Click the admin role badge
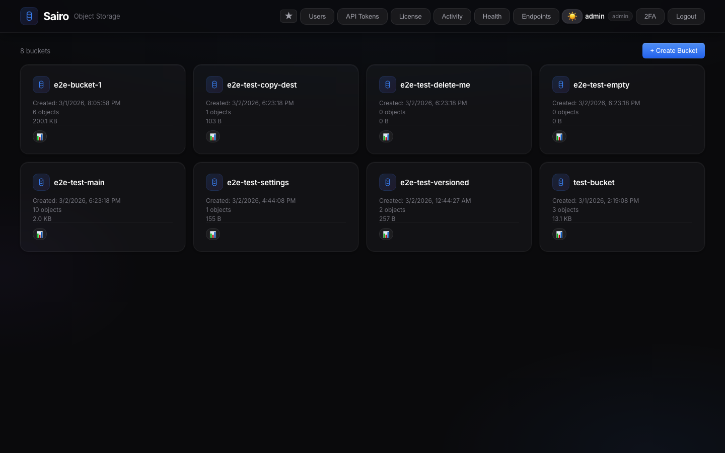This screenshot has width=725, height=453. pyautogui.click(x=620, y=16)
